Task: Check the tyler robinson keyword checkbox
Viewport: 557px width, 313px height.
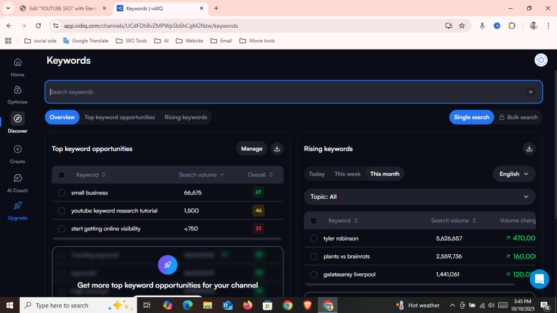Action: pyautogui.click(x=314, y=238)
